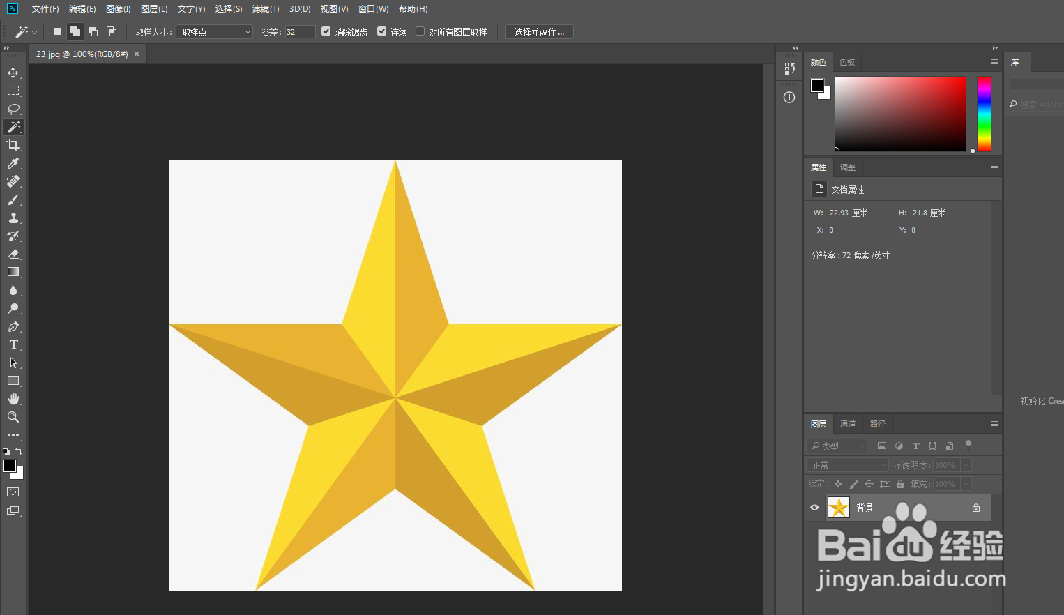Select the Healing Brush tool
The width and height of the screenshot is (1064, 615).
tap(13, 181)
